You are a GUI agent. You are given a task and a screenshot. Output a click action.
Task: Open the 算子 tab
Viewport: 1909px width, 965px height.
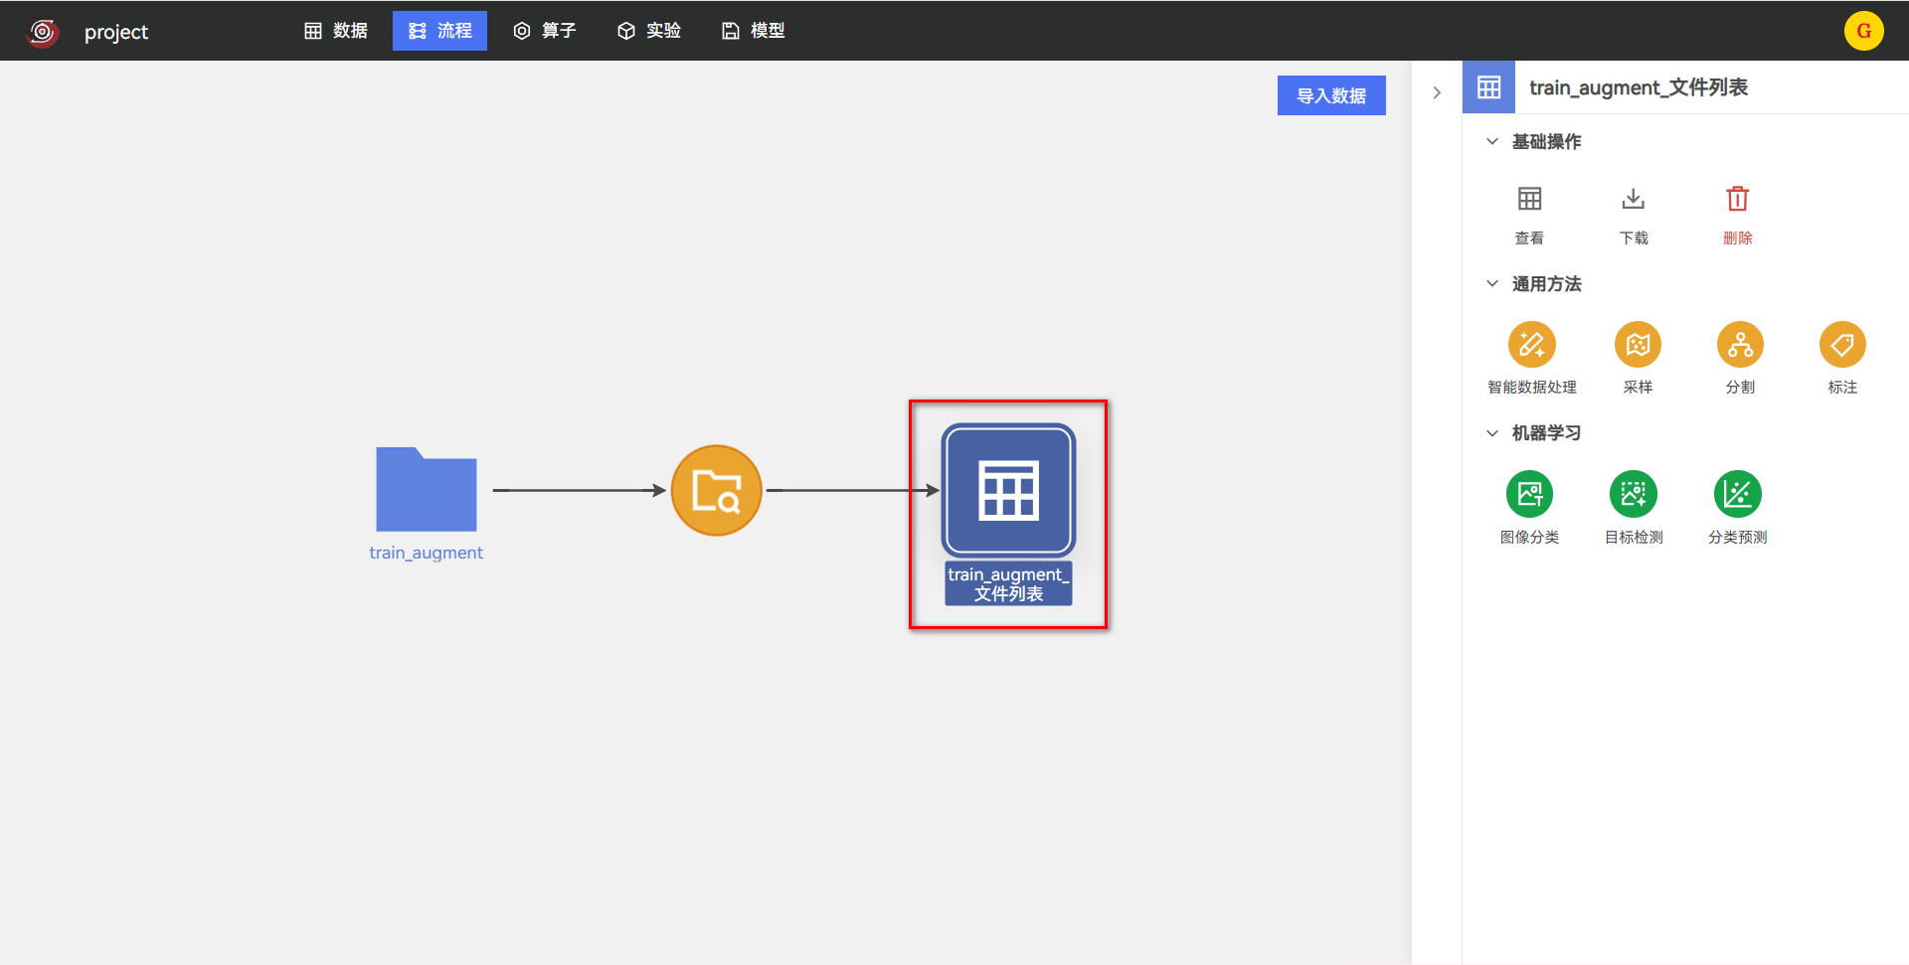545,31
